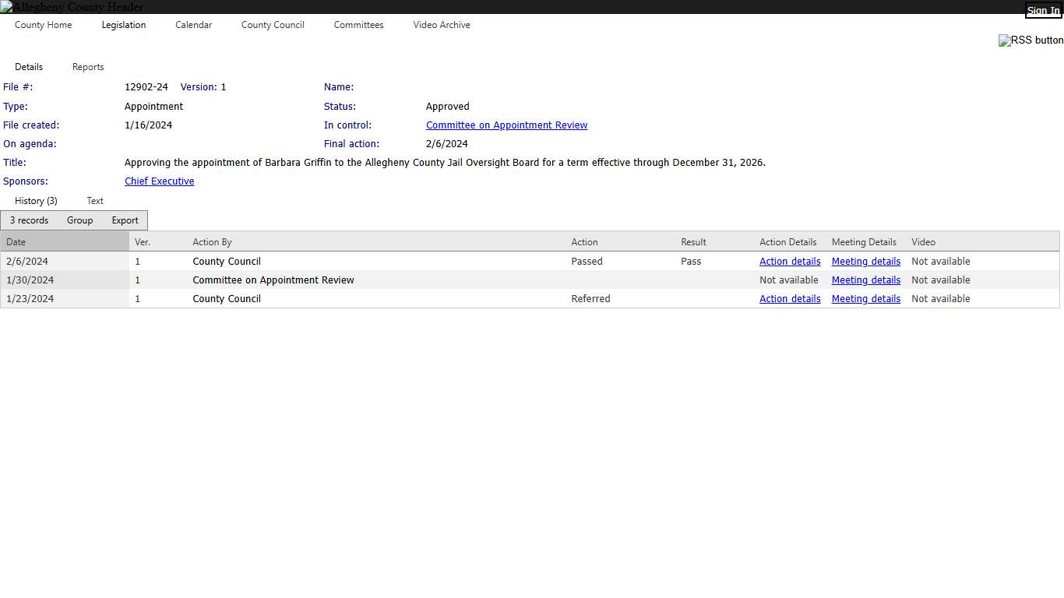Screen dimensions: 1064x598
Task: Open Action details for the 2/6/2024 row
Action: tap(790, 262)
